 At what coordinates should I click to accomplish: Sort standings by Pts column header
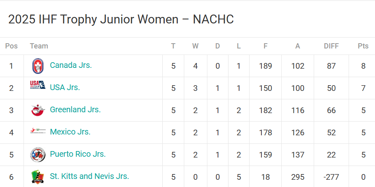[x=363, y=46]
